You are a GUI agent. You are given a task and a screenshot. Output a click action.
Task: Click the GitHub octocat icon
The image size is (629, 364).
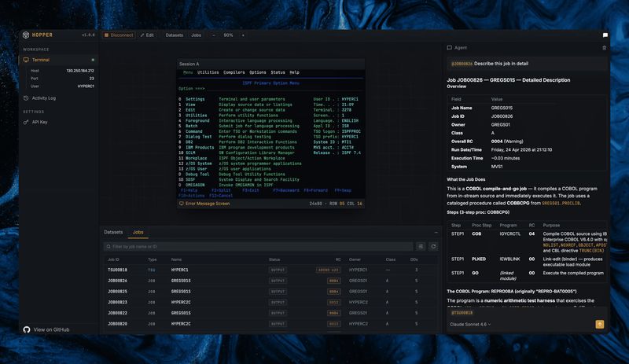(x=27, y=329)
